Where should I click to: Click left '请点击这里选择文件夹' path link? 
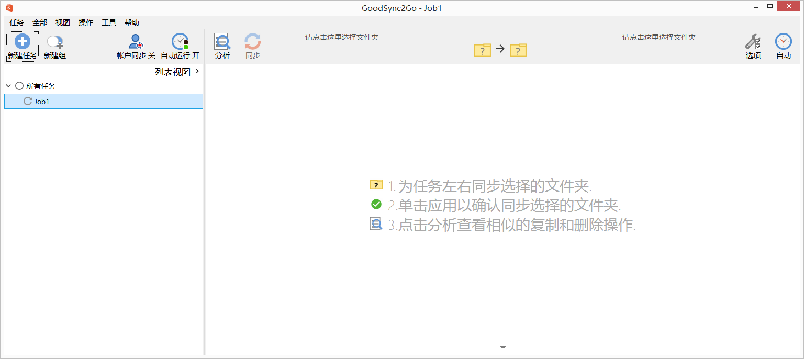click(342, 38)
